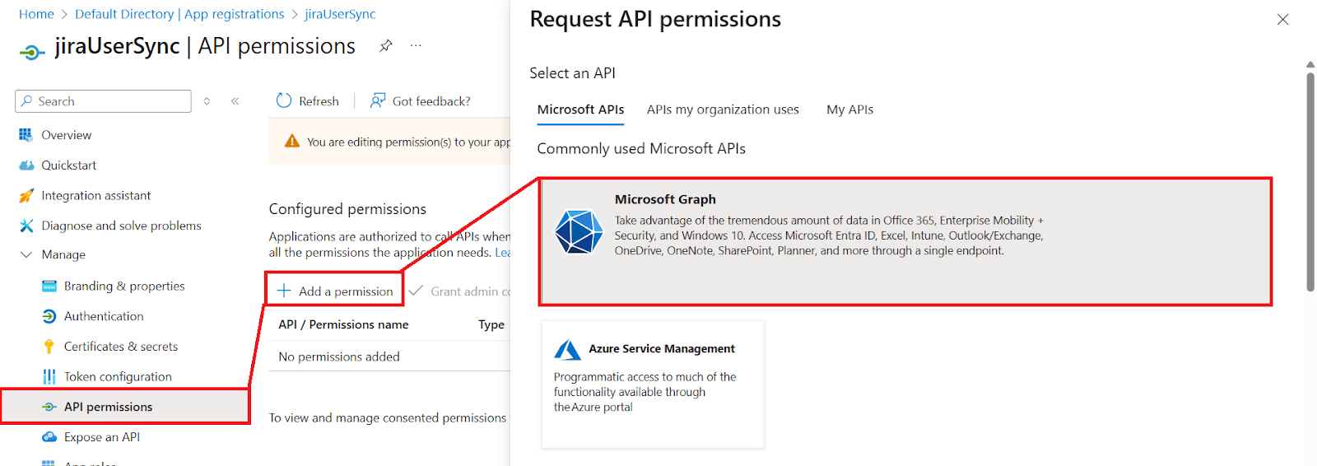
Task: Click the 'Commonly used Microsoft APIs' heading
Action: coord(641,148)
